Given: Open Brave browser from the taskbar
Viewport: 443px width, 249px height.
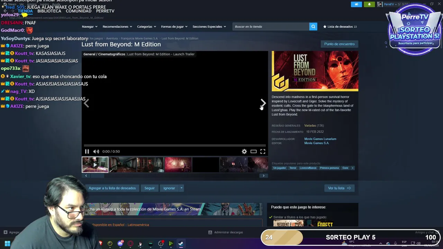Looking at the screenshot, I should (x=100, y=243).
